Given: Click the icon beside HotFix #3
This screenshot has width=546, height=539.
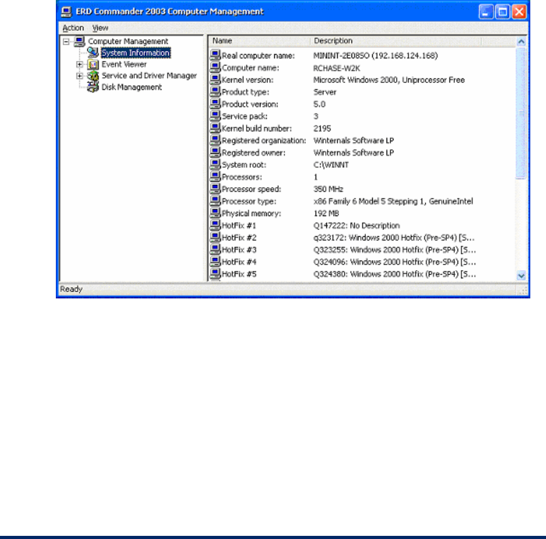Looking at the screenshot, I should point(215,249).
